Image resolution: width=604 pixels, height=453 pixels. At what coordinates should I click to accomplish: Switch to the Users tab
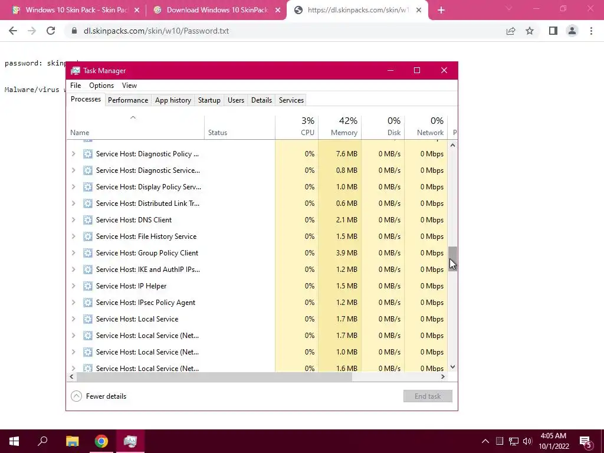[236, 100]
